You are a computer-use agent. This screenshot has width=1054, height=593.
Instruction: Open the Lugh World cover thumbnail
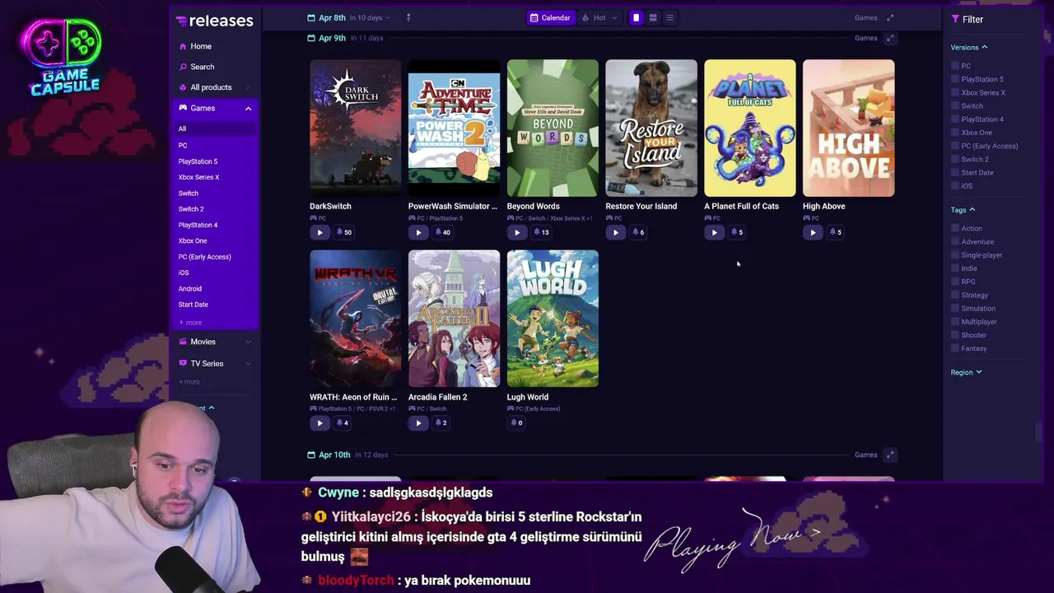(553, 319)
